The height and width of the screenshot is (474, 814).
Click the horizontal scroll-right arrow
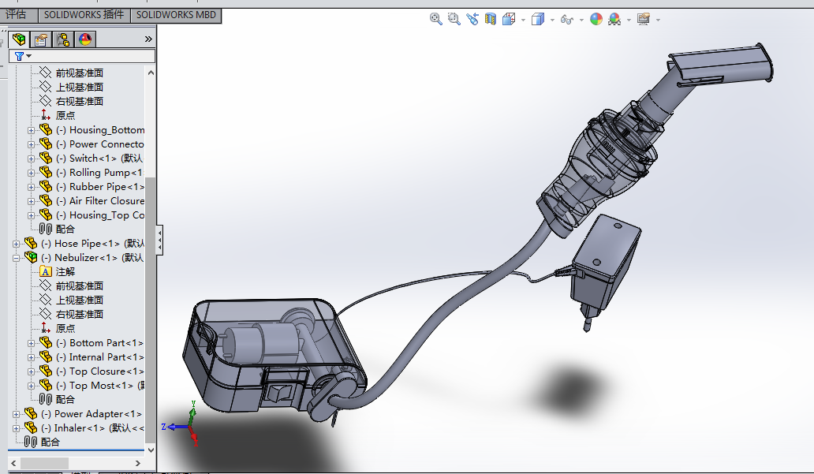tap(137, 463)
